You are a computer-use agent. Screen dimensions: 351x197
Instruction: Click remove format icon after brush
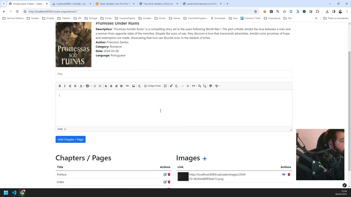pyautogui.click(x=176, y=86)
